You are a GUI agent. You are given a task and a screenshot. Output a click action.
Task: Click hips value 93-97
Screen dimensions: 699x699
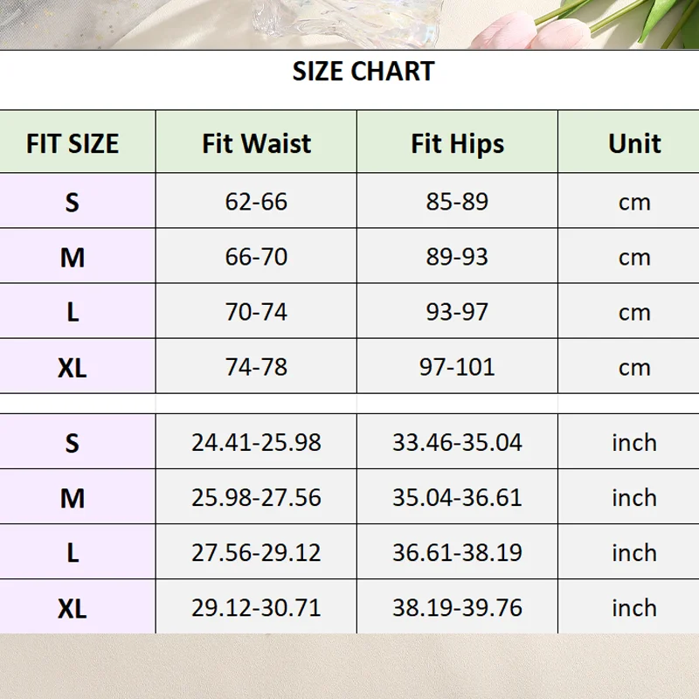click(x=457, y=312)
